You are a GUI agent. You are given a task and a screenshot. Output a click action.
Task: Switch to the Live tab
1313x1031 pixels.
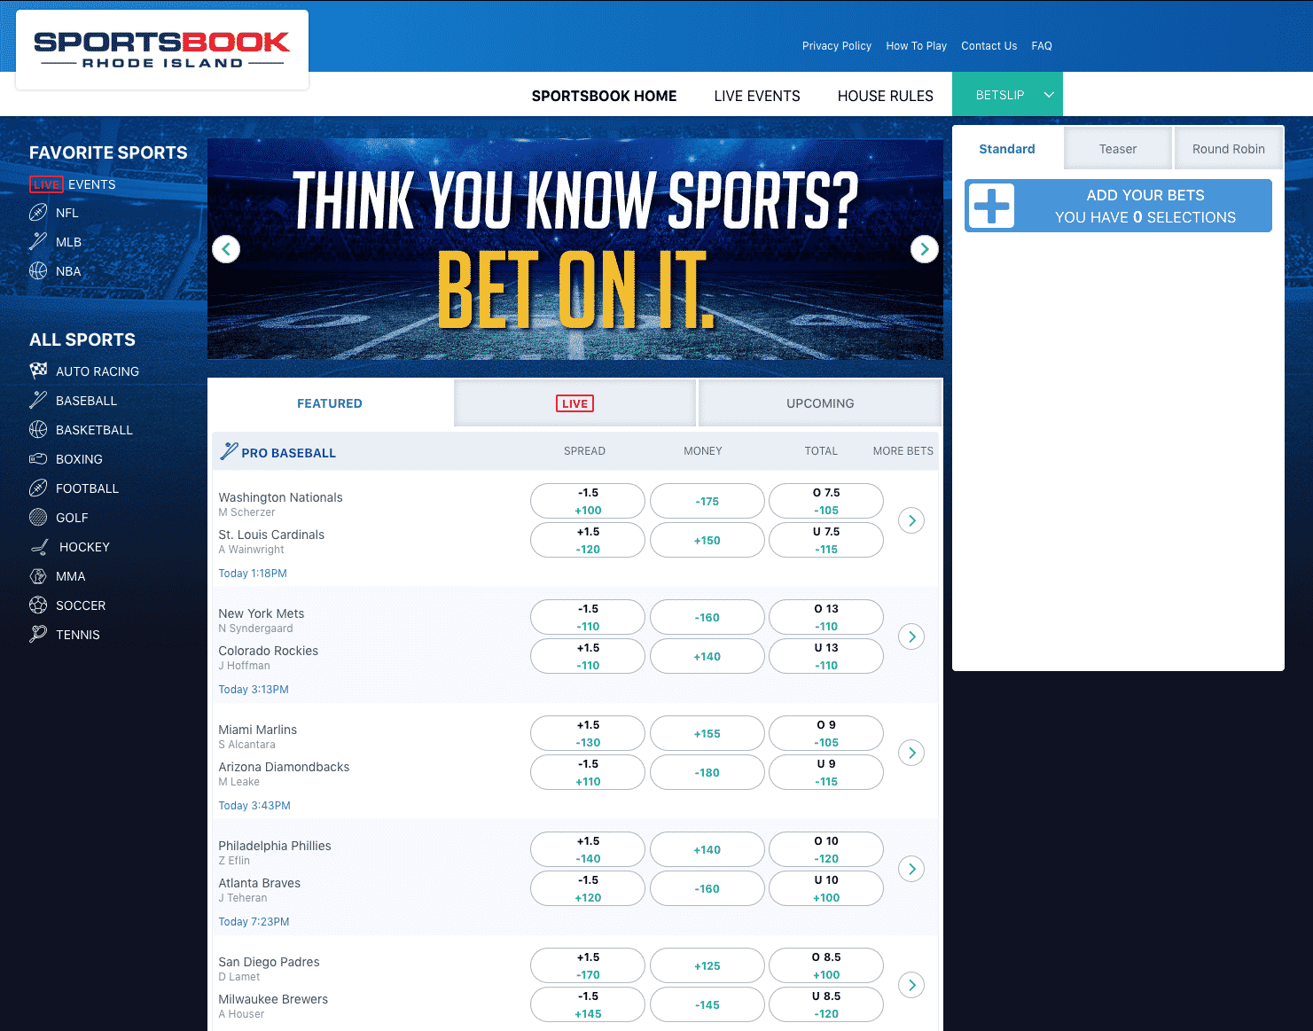pyautogui.click(x=574, y=403)
